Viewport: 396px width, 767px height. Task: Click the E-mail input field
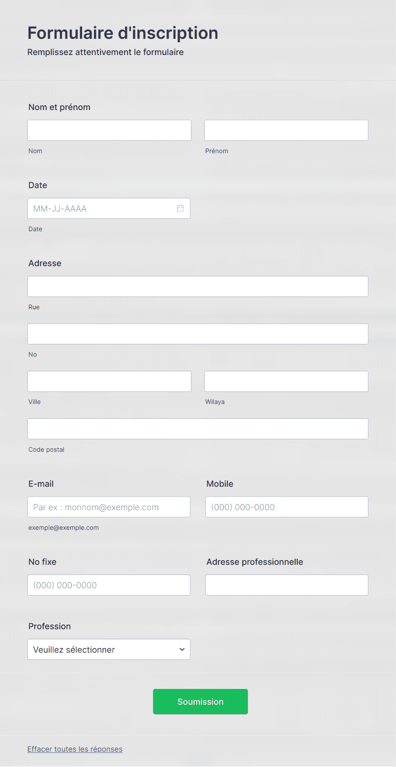109,507
